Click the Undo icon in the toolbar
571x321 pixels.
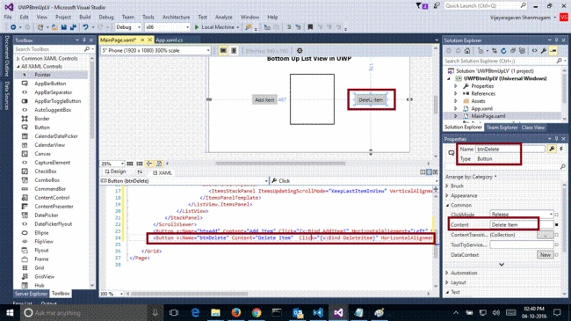[85, 27]
